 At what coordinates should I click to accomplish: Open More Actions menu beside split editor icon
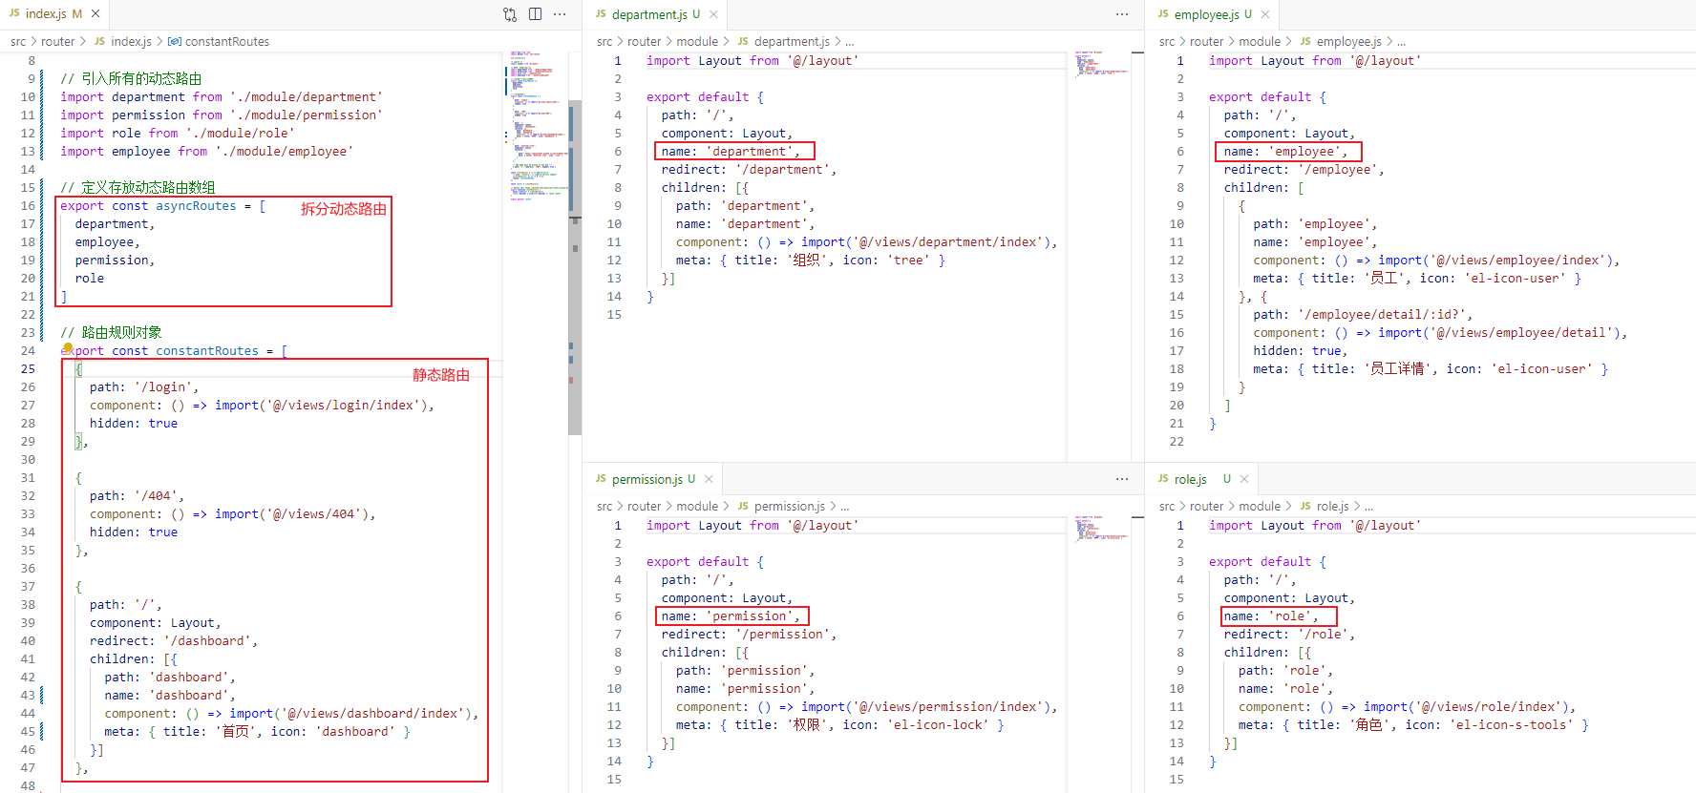click(x=560, y=14)
